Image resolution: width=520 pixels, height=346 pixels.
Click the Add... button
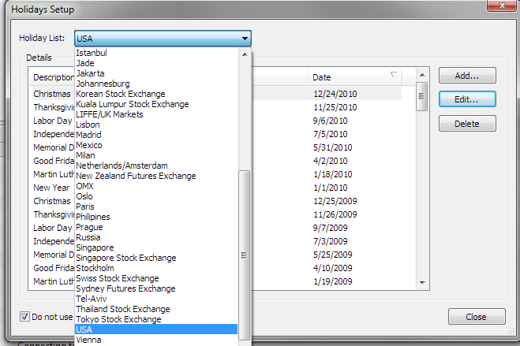tap(467, 76)
